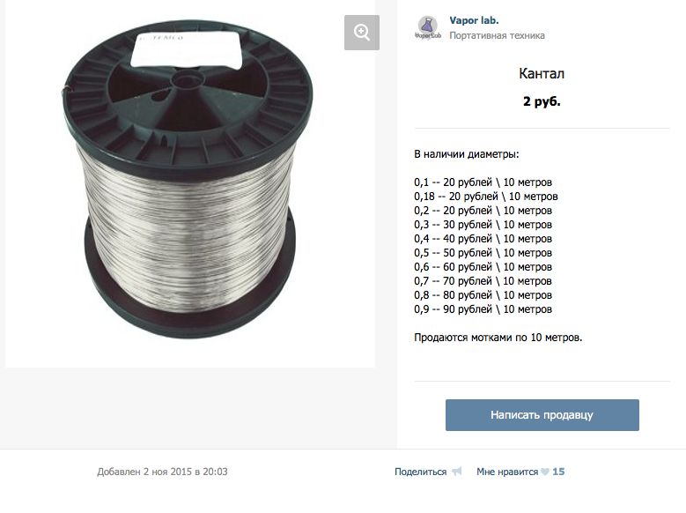Open the Kanthal wire spool product photo
The height and width of the screenshot is (513, 686).
click(190, 183)
